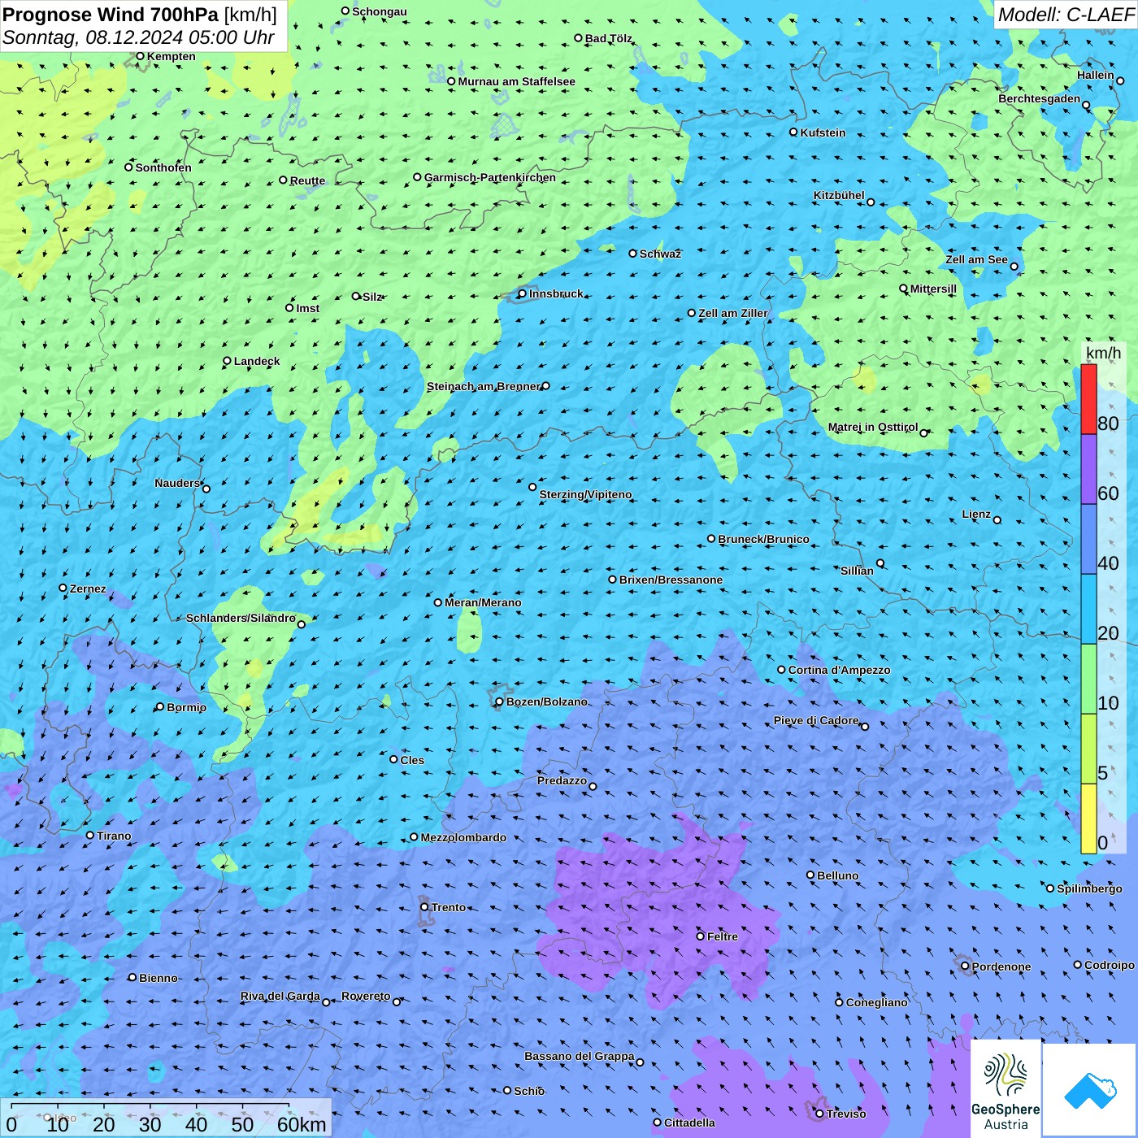
Task: Click the Bozen/Bolzano city marker
Action: tap(500, 701)
